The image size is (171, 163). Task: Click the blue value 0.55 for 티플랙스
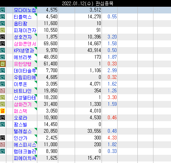click(112, 16)
